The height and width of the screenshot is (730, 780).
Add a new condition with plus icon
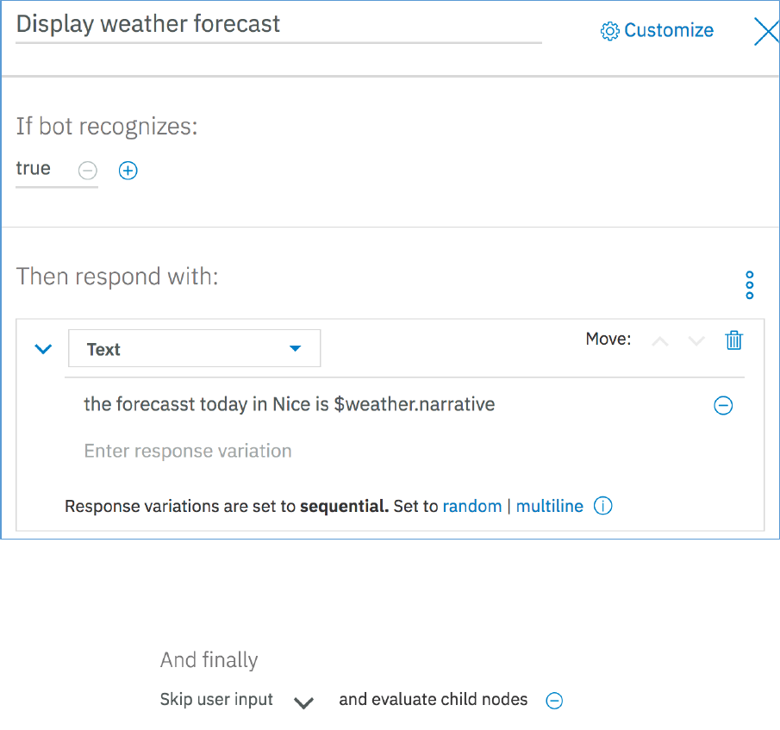pyautogui.click(x=128, y=171)
